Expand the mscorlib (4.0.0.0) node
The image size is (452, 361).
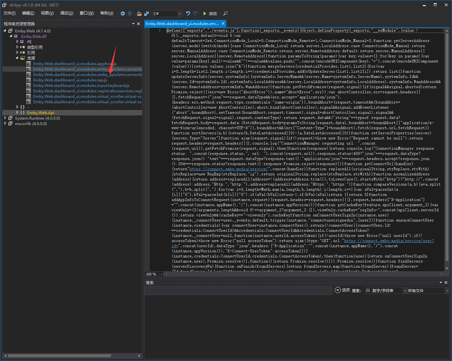(5, 123)
